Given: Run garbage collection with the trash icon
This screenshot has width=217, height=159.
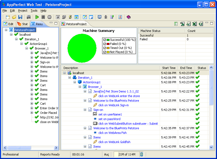Looking at the screenshot, I should point(142,154).
